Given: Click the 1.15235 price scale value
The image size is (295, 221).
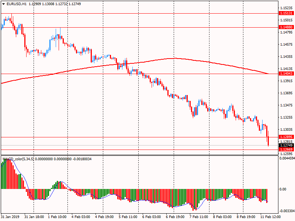Looking at the screenshot, I should [287, 8].
